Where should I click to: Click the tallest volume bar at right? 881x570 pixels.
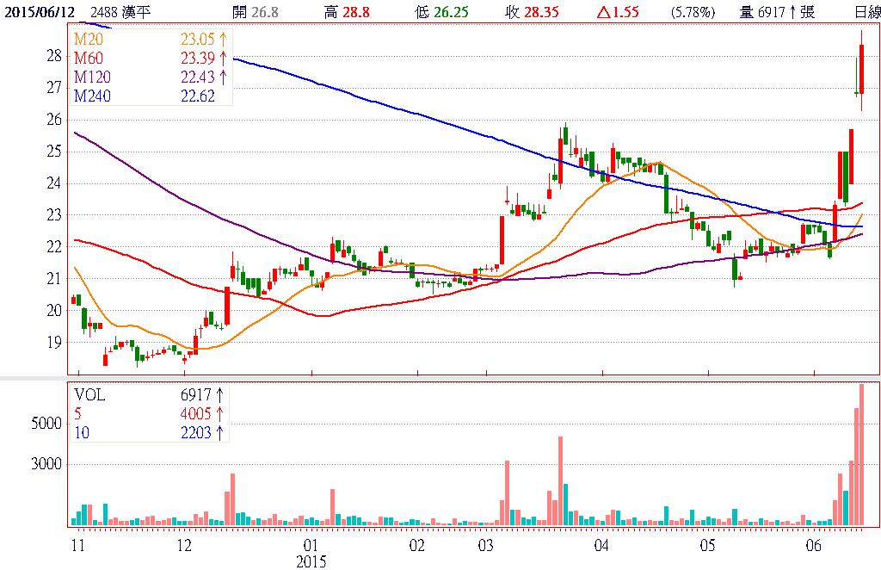(x=861, y=455)
